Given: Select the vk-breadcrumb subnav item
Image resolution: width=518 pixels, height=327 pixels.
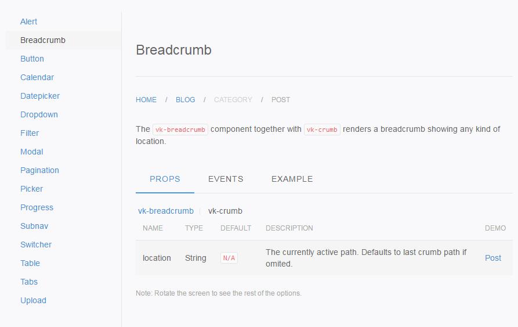Looking at the screenshot, I should click(x=166, y=211).
